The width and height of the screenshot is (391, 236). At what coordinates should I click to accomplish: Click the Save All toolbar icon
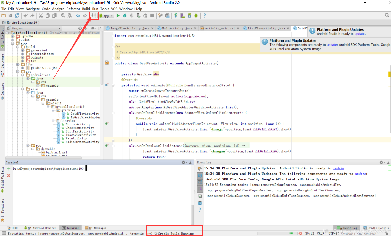(10, 16)
